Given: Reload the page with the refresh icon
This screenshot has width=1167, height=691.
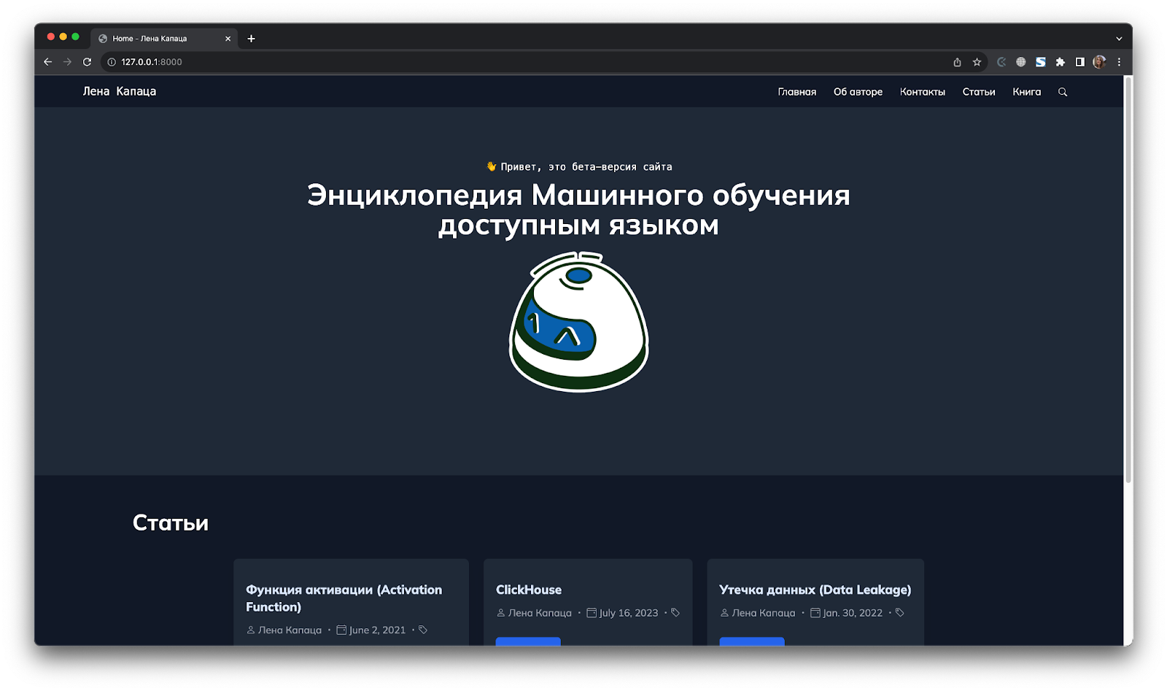Looking at the screenshot, I should pos(87,62).
